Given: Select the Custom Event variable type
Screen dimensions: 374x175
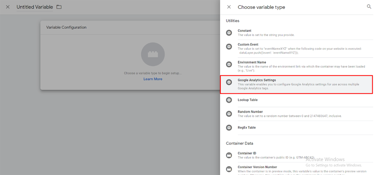Looking at the screenshot, I should (296, 49).
